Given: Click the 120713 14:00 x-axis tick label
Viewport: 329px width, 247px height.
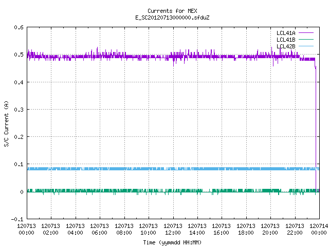Looking at the screenshot, I should coord(197,230).
